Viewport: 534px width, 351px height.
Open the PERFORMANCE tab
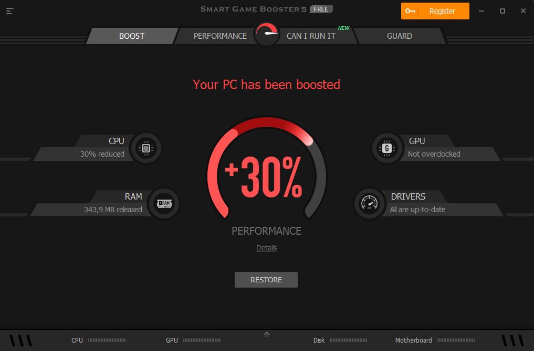[x=220, y=36]
